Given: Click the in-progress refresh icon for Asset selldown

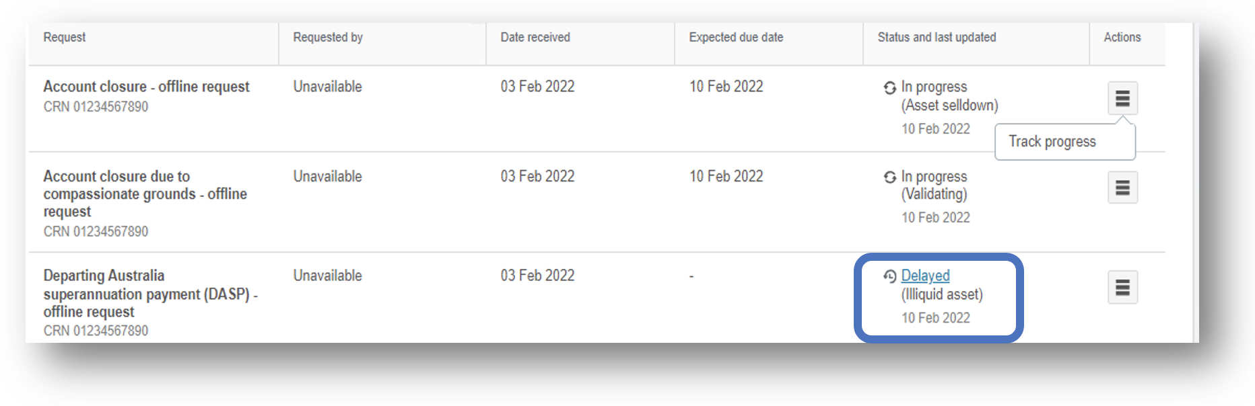Looking at the screenshot, I should click(890, 87).
